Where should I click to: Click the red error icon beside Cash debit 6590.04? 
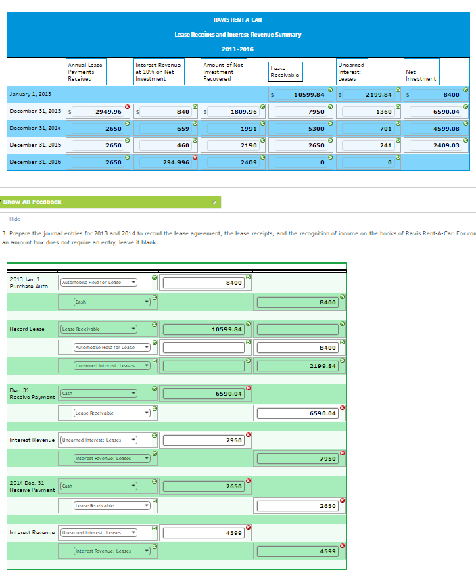(x=248, y=388)
